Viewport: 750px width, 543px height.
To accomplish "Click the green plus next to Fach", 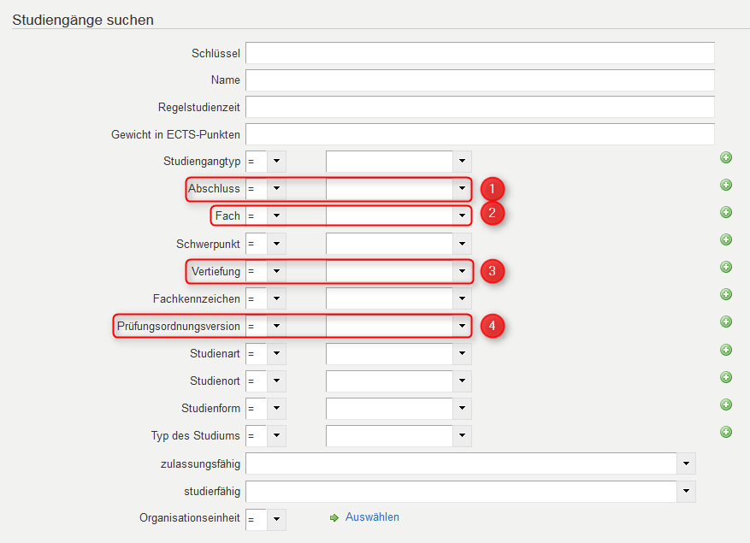I will point(725,212).
